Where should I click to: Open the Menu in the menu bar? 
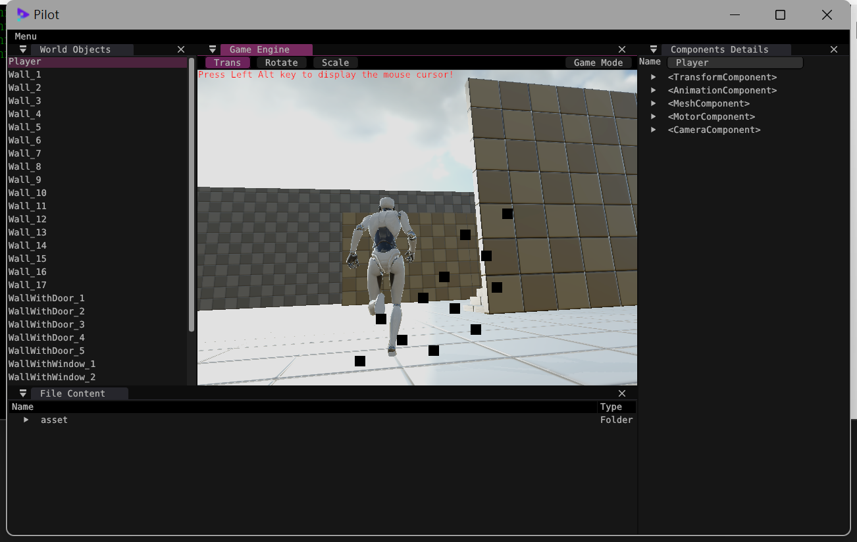click(25, 36)
